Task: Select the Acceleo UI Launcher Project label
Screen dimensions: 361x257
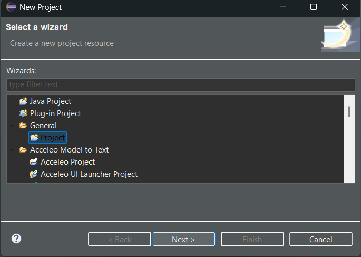Action: point(89,174)
